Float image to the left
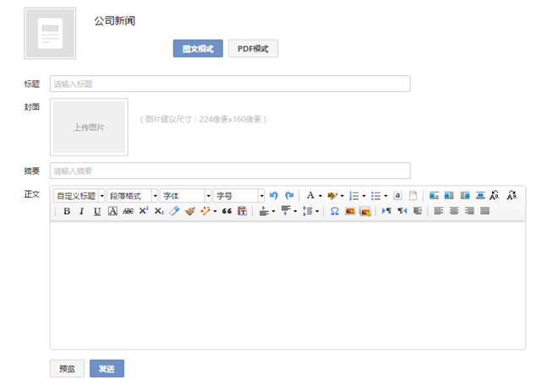 449,196
